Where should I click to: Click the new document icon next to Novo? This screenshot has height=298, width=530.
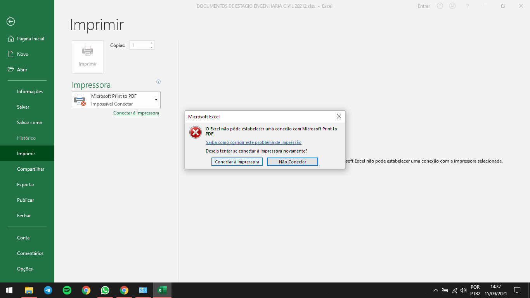tap(11, 54)
